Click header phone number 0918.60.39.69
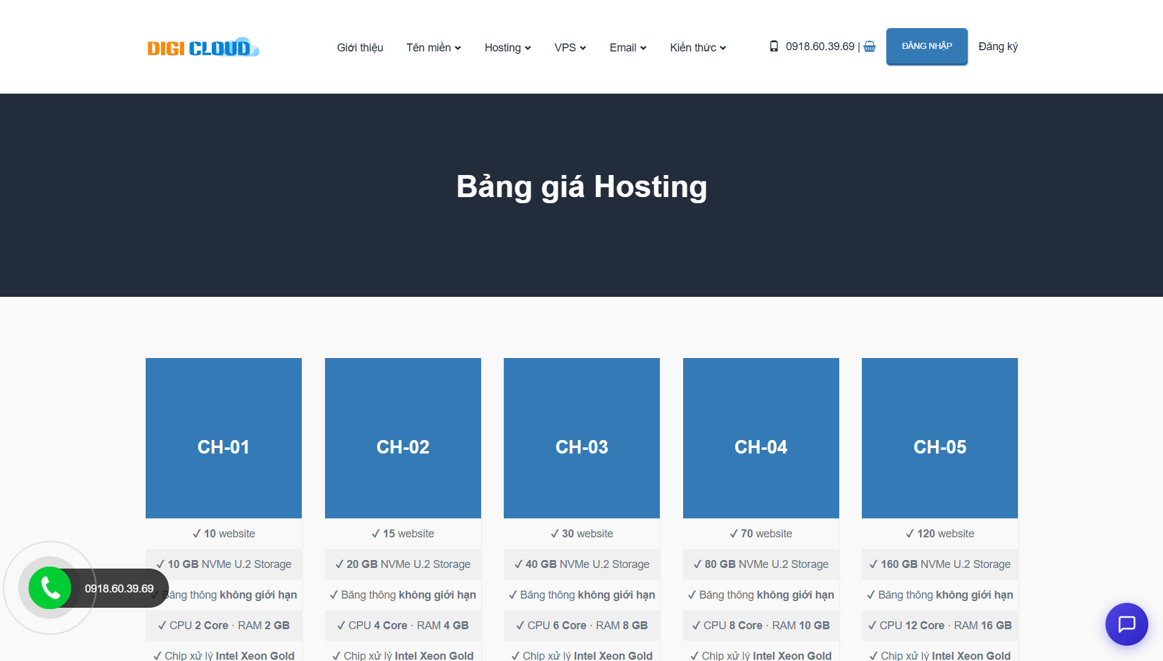 (820, 47)
